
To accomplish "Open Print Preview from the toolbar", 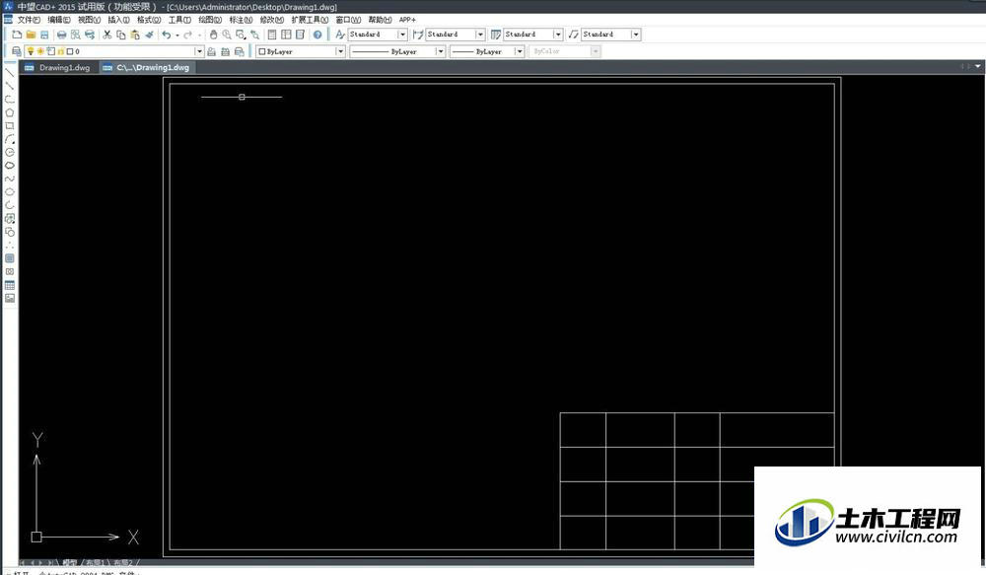I will coord(76,35).
